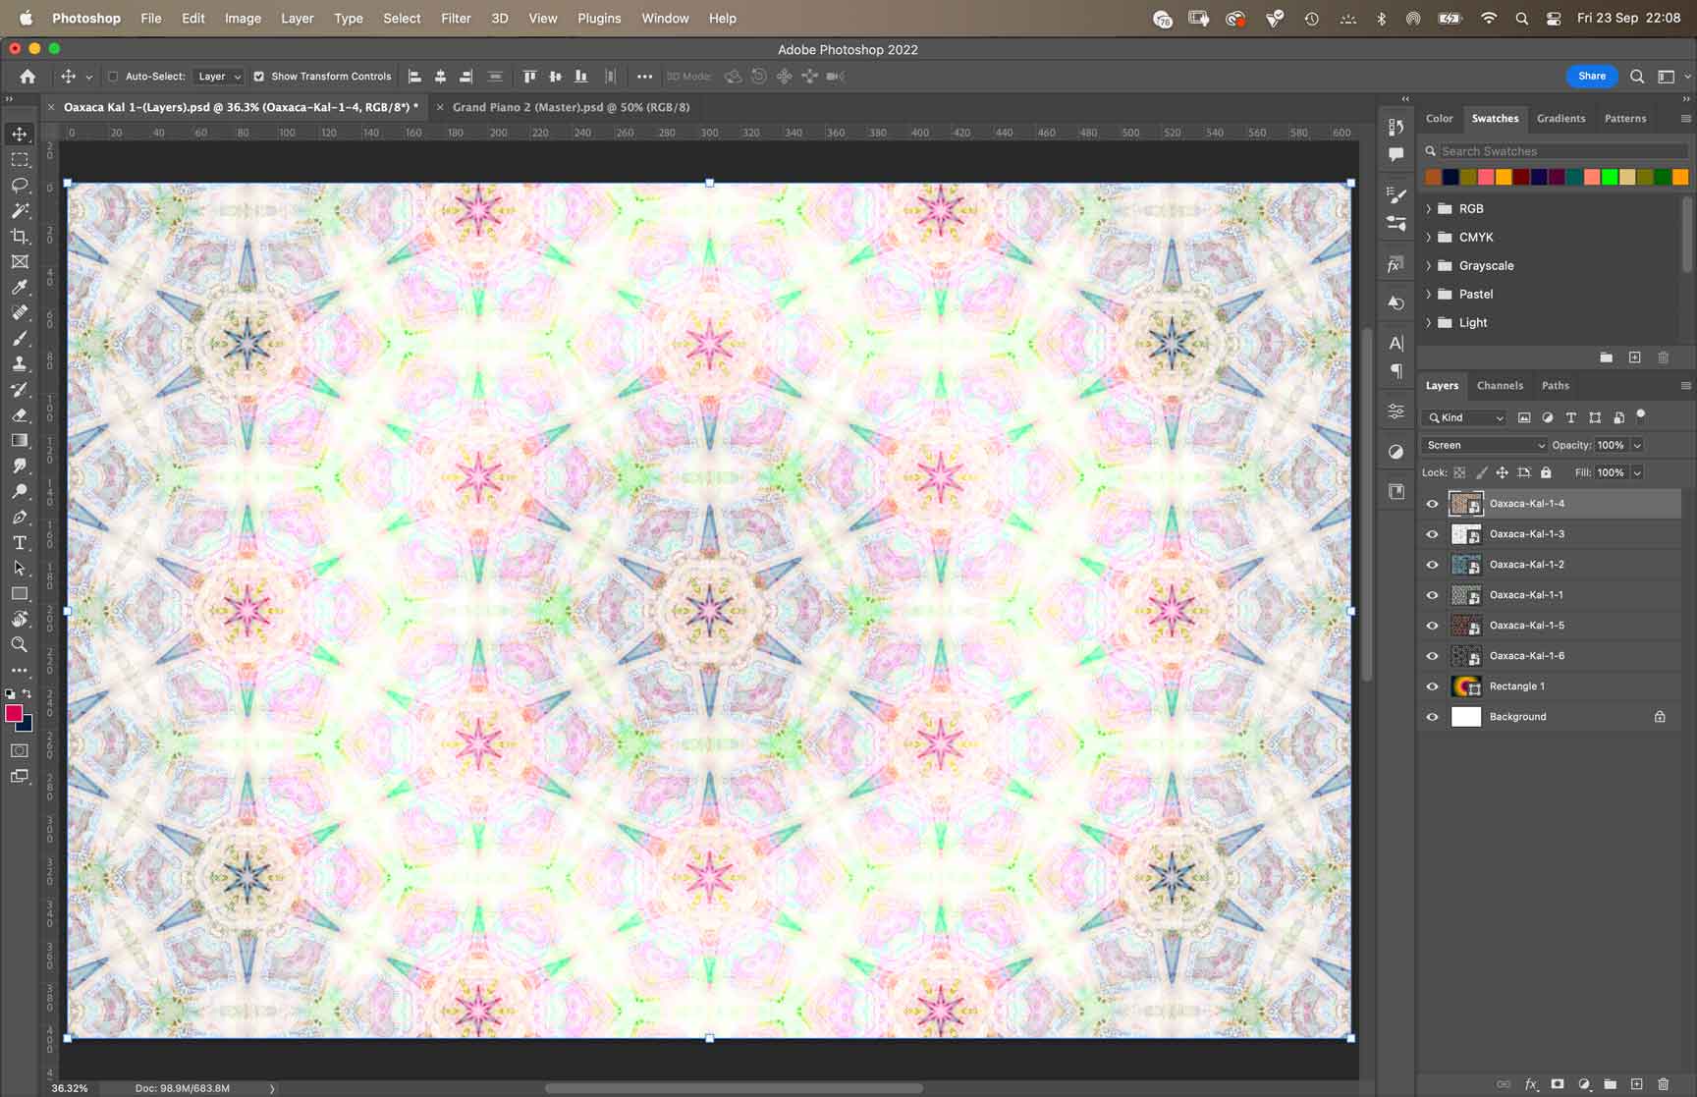Switch to the Gradients tab
The image size is (1697, 1097).
coord(1560,118)
